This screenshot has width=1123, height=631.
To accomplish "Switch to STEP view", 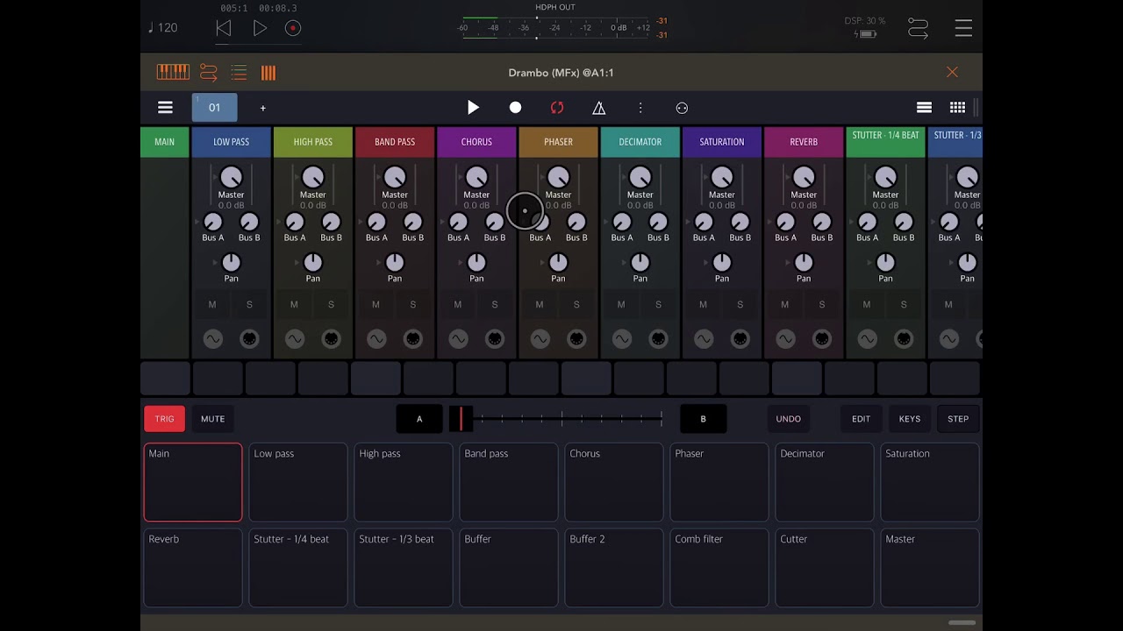I will [958, 419].
